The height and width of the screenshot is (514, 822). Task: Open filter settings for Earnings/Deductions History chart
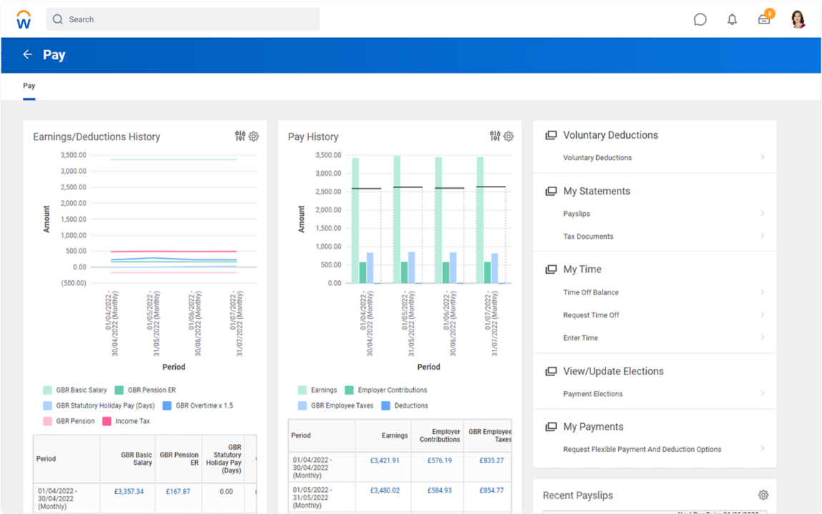tap(240, 137)
